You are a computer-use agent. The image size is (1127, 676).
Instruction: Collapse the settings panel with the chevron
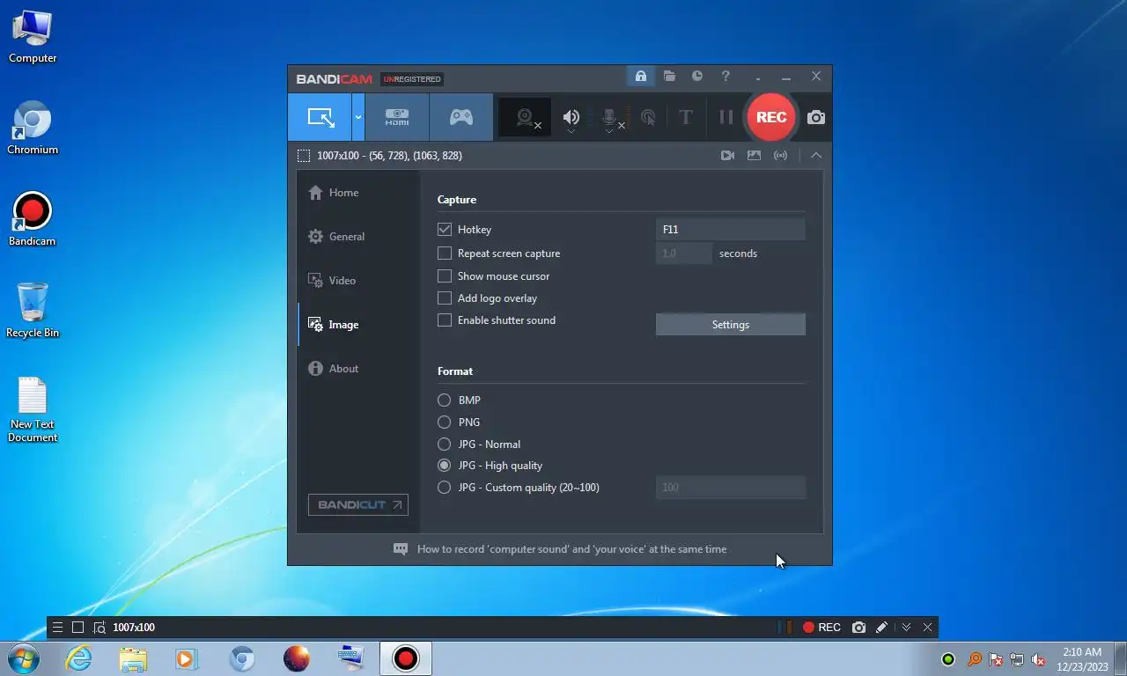816,156
